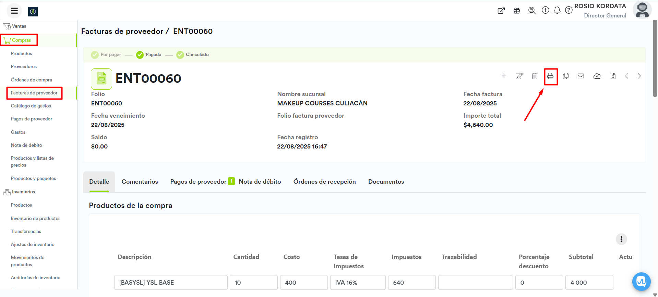The height and width of the screenshot is (297, 658).
Task: Click the Cantidad field showing 10
Action: pos(253,283)
